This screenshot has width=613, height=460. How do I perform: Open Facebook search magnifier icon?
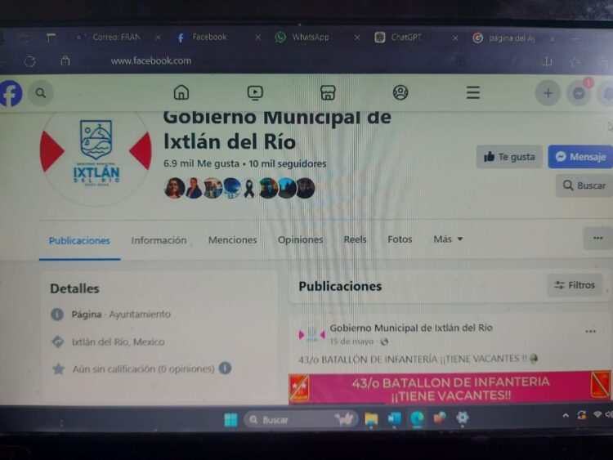coord(41,93)
